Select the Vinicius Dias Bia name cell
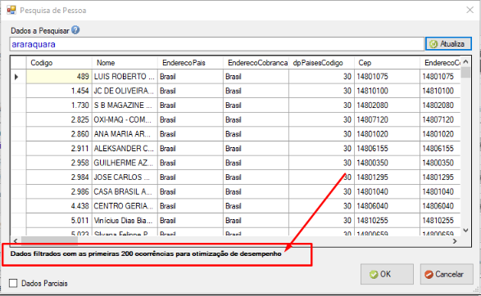This screenshot has width=481, height=296. (125, 221)
